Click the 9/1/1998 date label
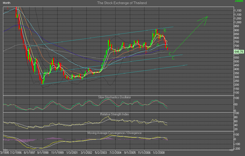245x156 pixels. click(43, 153)
